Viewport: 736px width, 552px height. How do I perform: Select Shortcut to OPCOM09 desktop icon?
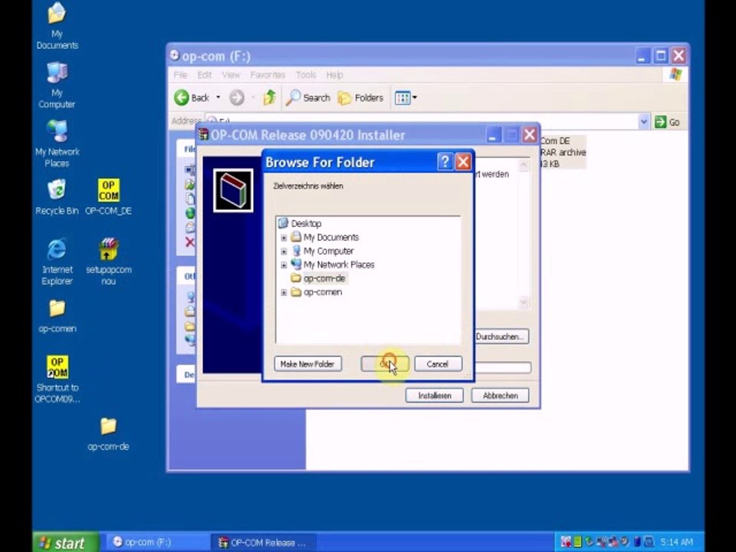tap(57, 379)
